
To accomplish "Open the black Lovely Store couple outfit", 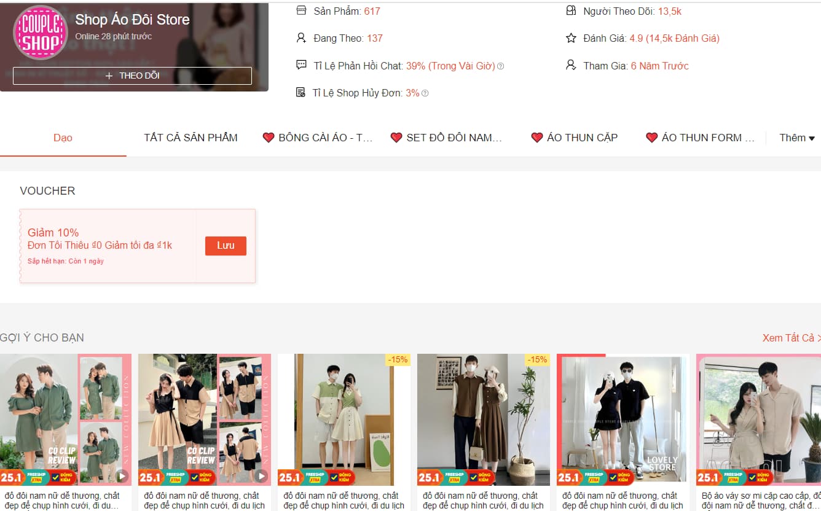I will [623, 418].
